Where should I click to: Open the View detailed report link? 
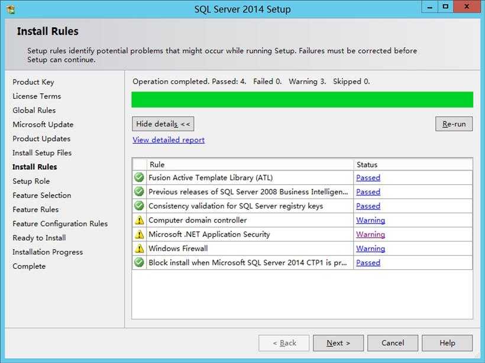(169, 140)
